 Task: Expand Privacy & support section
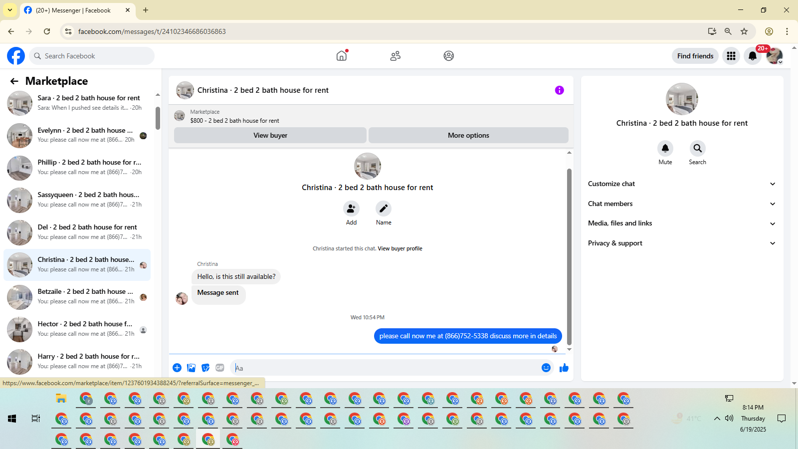coord(682,243)
